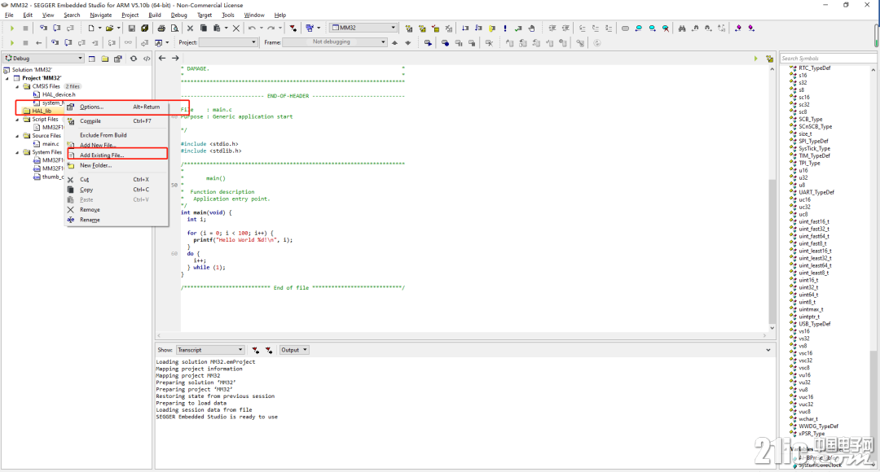880x472 pixels.
Task: Select WWDG_TypeDef in symbol list
Action: coord(818,426)
